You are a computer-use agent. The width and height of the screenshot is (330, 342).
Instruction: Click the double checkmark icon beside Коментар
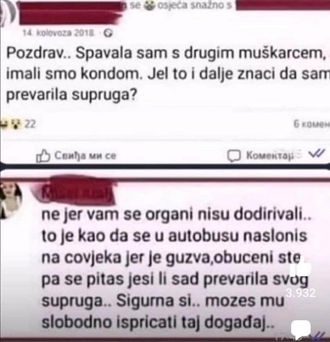pos(317,153)
